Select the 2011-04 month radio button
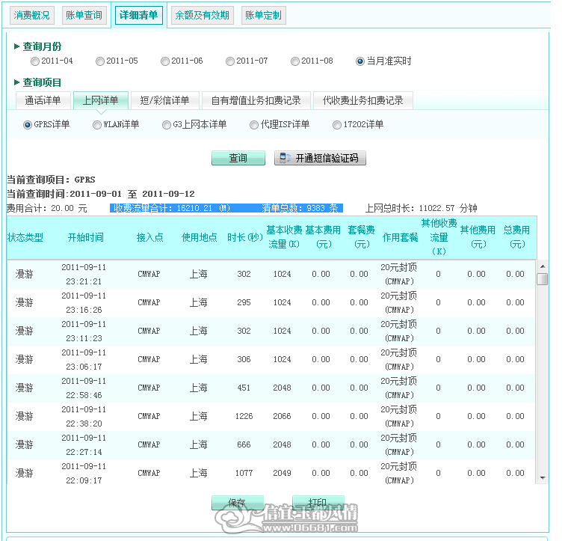The width and height of the screenshot is (574, 541). coord(35,61)
